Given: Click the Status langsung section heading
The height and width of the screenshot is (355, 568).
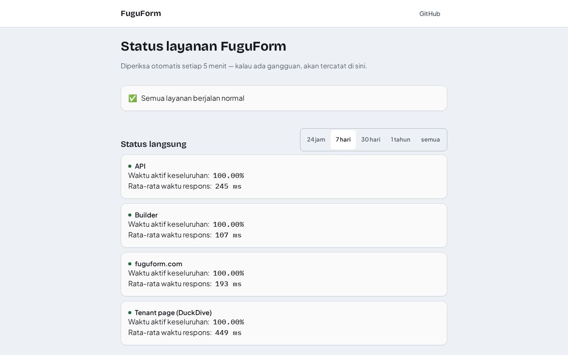Looking at the screenshot, I should pos(154,144).
